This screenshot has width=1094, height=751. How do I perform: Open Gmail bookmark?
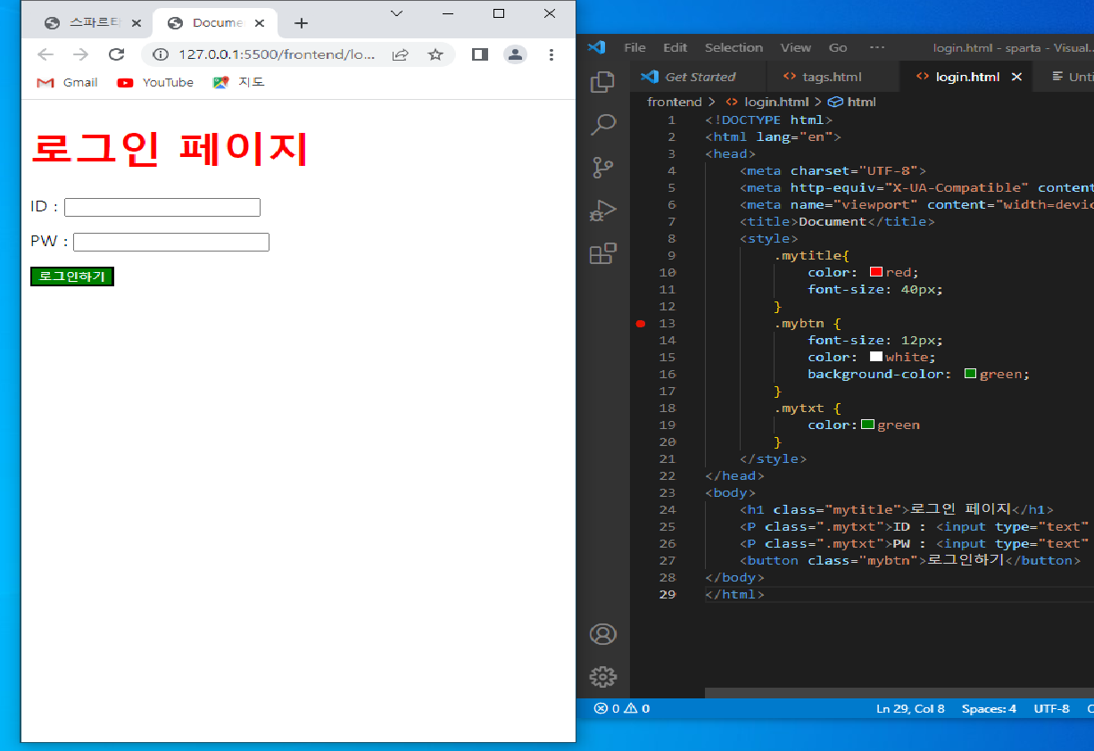pyautogui.click(x=67, y=82)
